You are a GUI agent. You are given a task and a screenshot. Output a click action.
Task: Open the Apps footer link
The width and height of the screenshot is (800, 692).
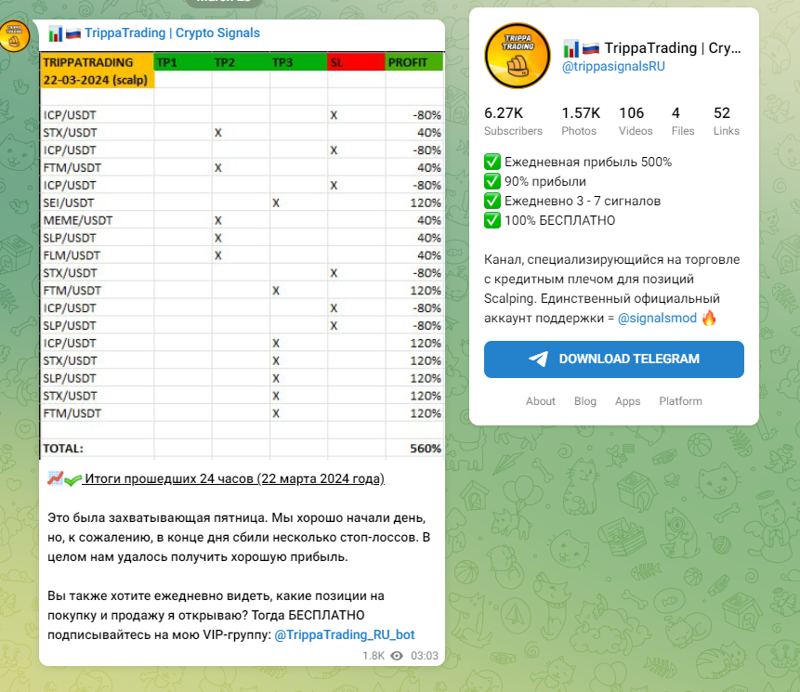(627, 401)
